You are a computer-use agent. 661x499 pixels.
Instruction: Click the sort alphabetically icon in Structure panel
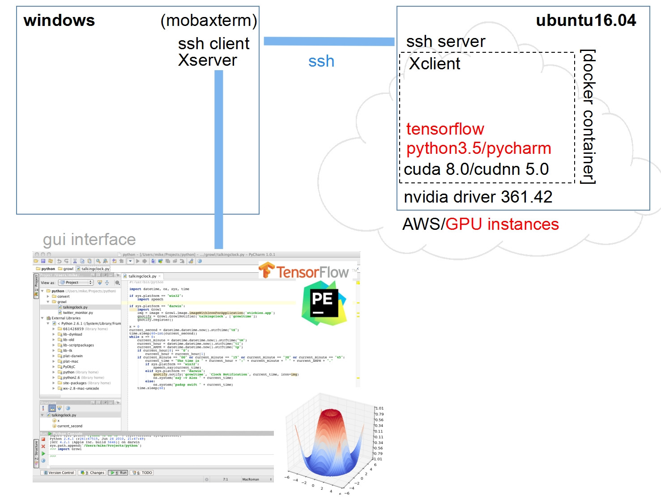tap(43, 408)
